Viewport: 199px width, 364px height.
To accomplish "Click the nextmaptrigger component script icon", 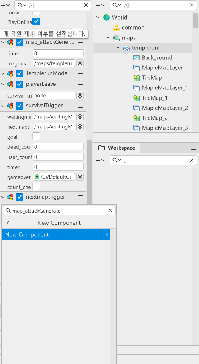I will (x=10, y=197).
